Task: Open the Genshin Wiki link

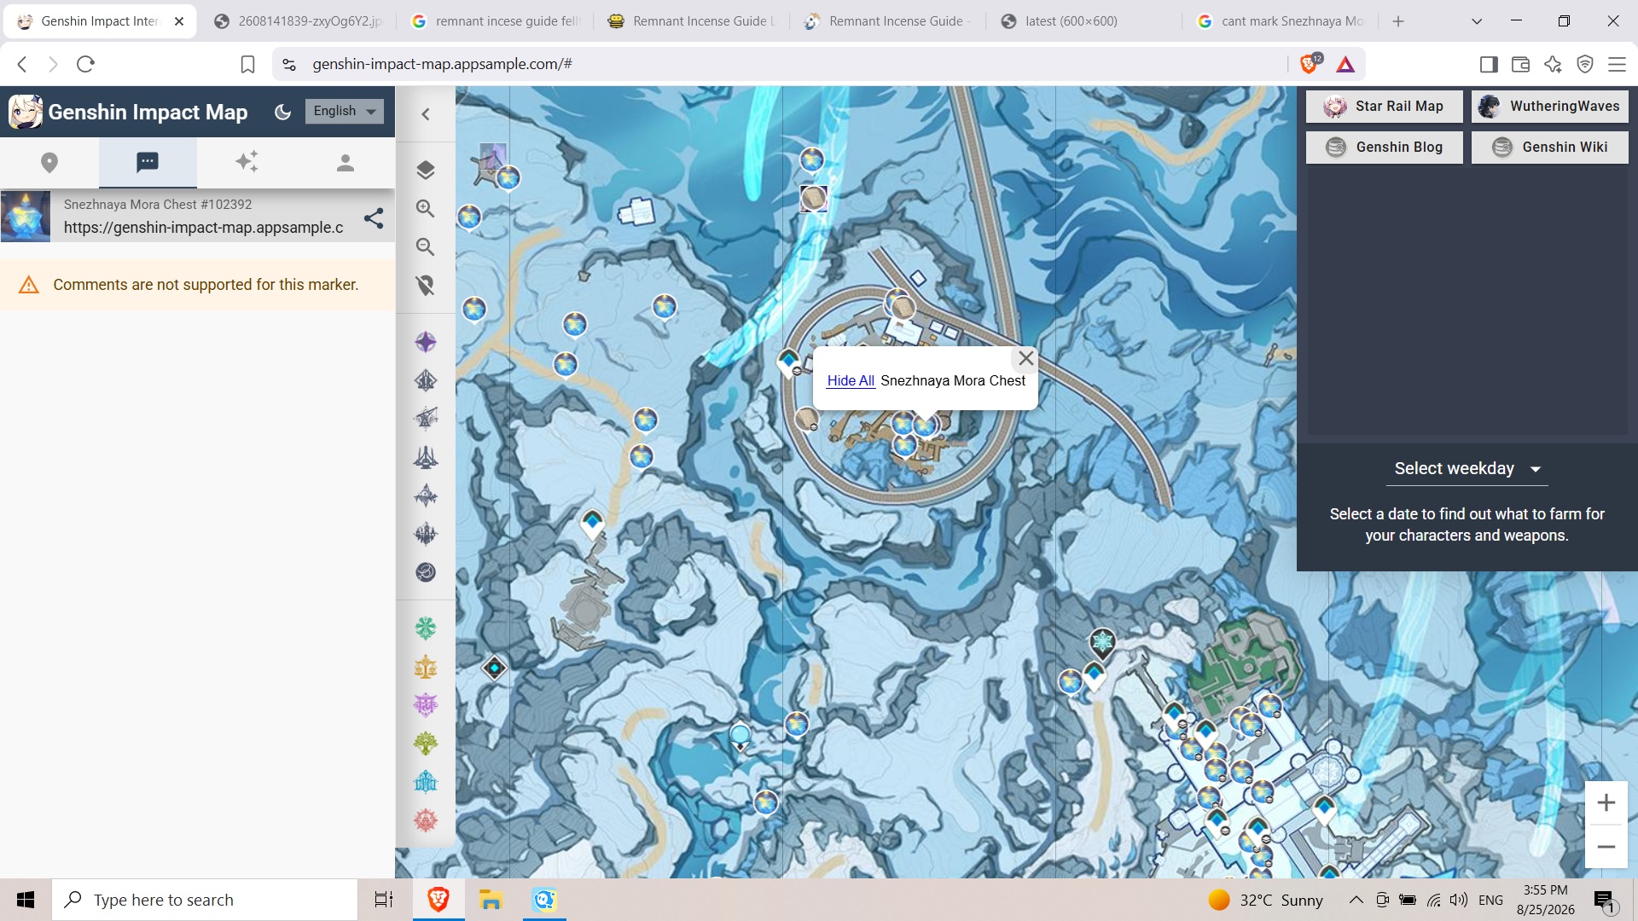Action: tap(1549, 148)
